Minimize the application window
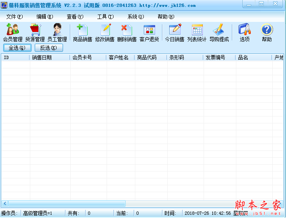Viewport: 286px width, 218px height. pyautogui.click(x=248, y=4)
